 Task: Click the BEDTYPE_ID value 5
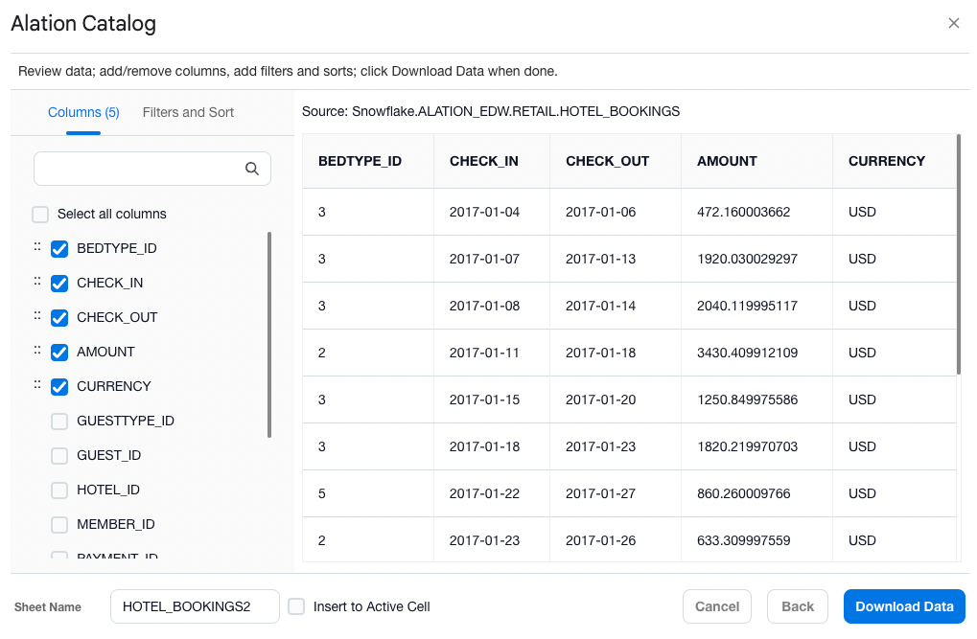[x=321, y=494]
